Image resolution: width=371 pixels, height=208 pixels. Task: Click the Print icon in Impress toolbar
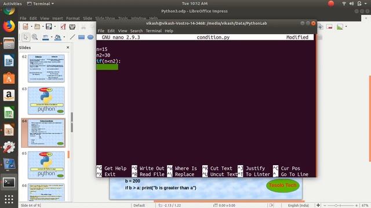click(x=72, y=27)
